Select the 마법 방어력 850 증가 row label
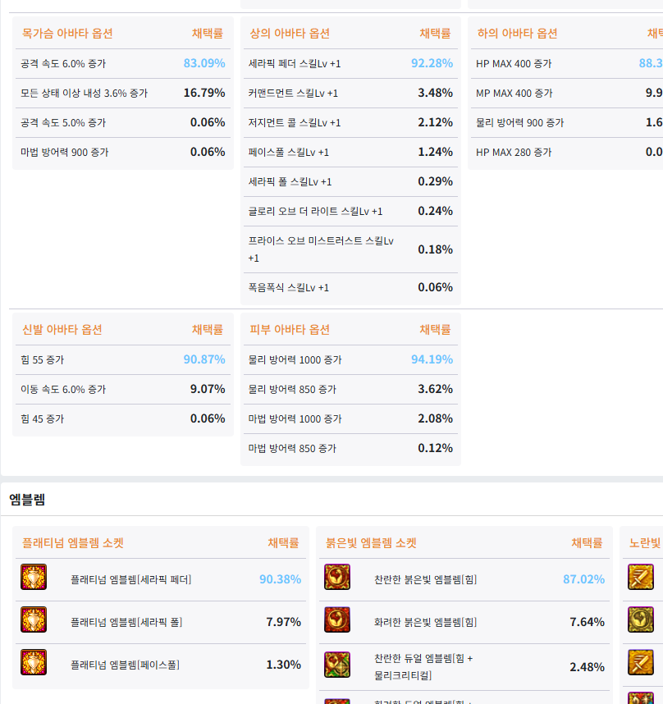The height and width of the screenshot is (704, 663). coord(292,449)
